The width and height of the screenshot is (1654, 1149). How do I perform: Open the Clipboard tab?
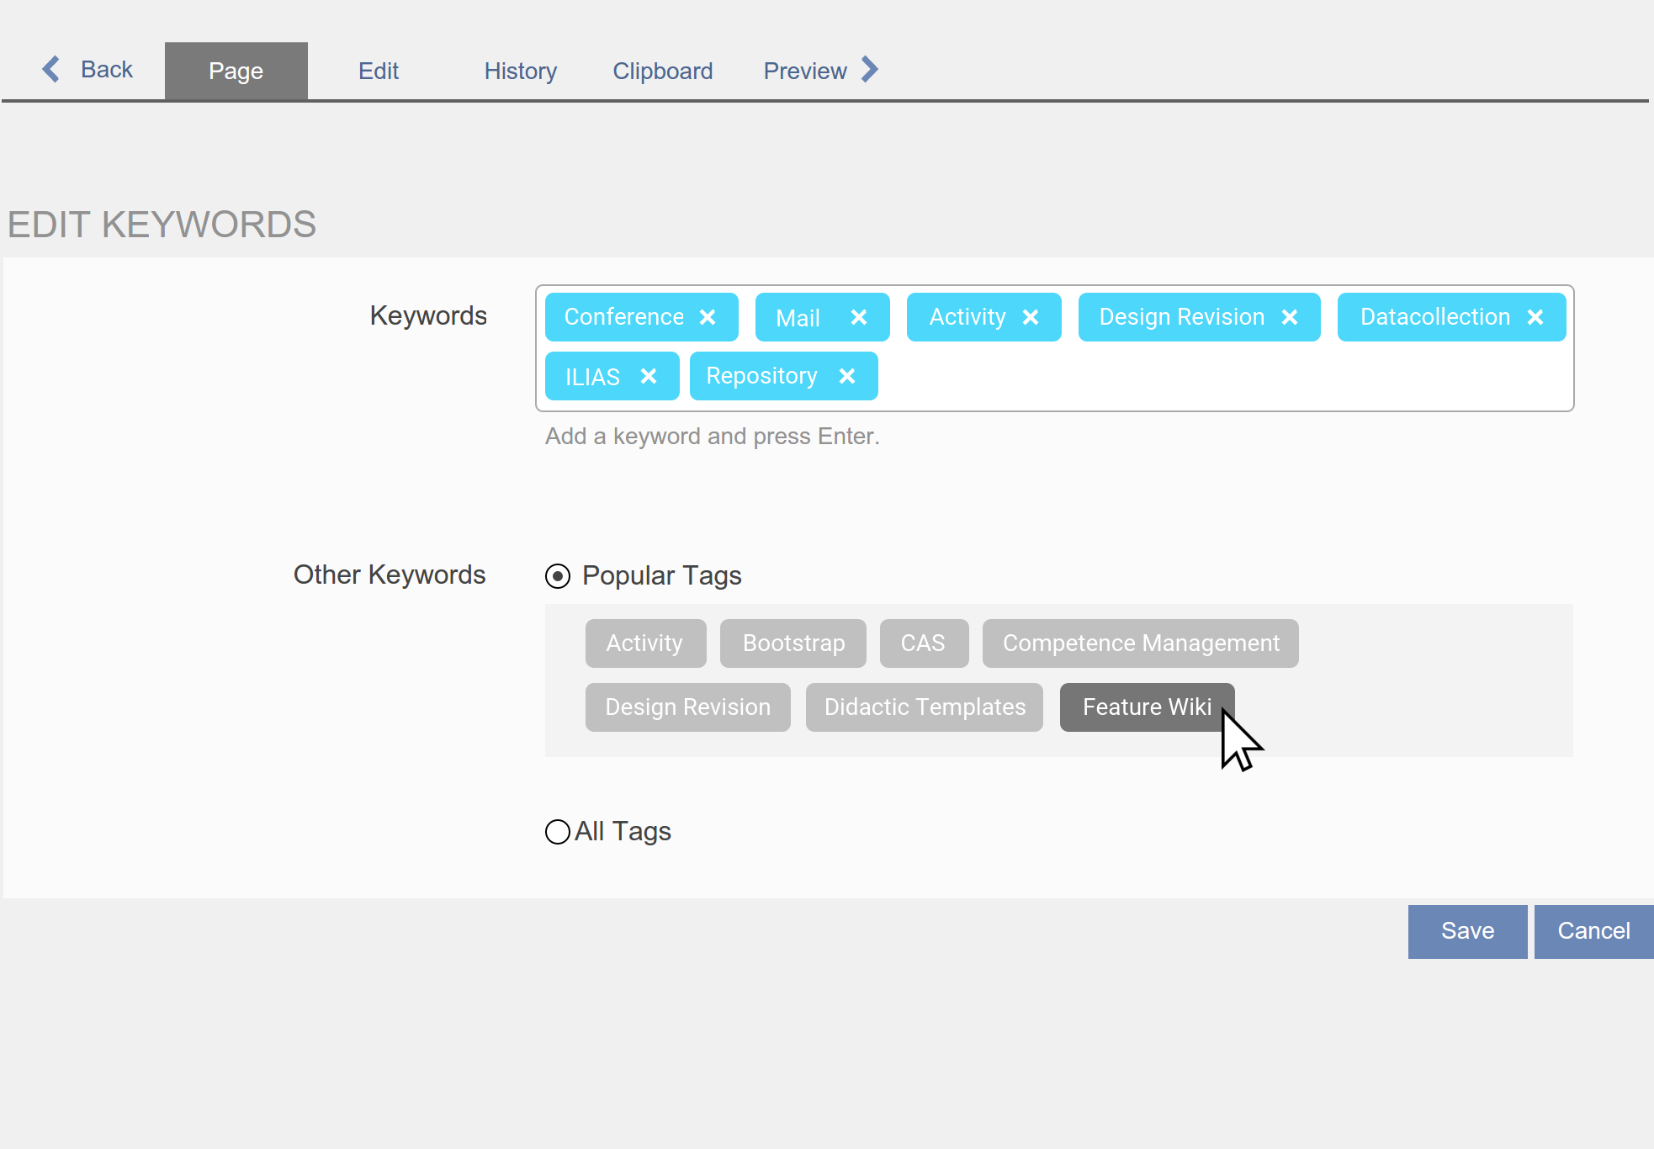[662, 71]
